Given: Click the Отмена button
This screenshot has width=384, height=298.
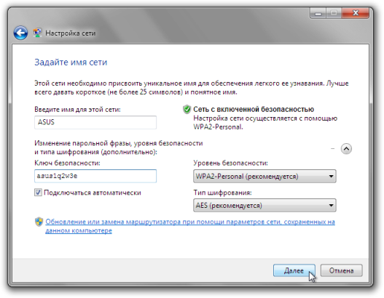Looking at the screenshot, I should (x=342, y=270).
